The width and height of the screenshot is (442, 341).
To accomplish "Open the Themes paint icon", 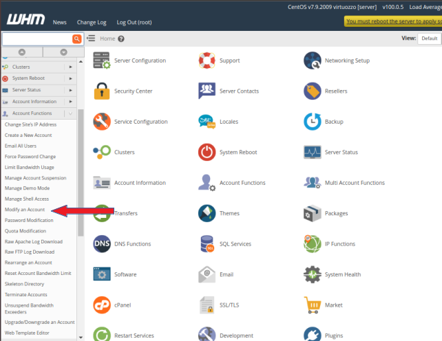I will click(x=207, y=213).
